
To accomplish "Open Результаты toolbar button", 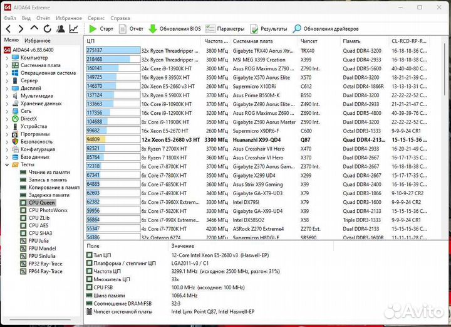I will point(268,29).
